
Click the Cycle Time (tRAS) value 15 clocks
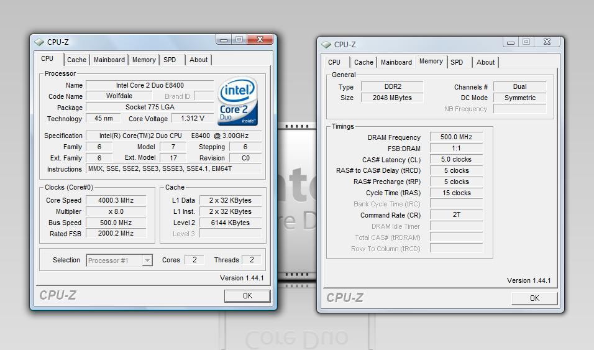coord(457,193)
